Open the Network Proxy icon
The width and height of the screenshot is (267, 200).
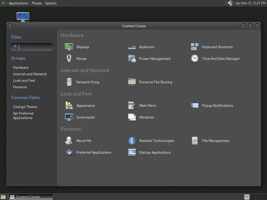[x=69, y=82]
